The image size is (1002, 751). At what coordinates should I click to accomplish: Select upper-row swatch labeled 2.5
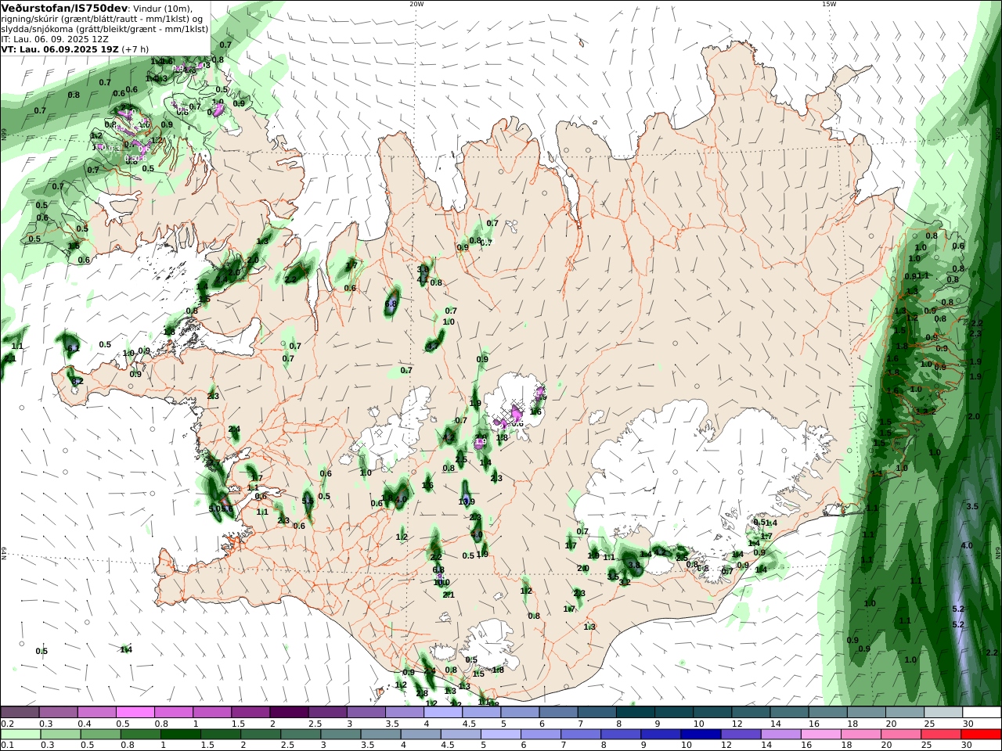(327, 713)
